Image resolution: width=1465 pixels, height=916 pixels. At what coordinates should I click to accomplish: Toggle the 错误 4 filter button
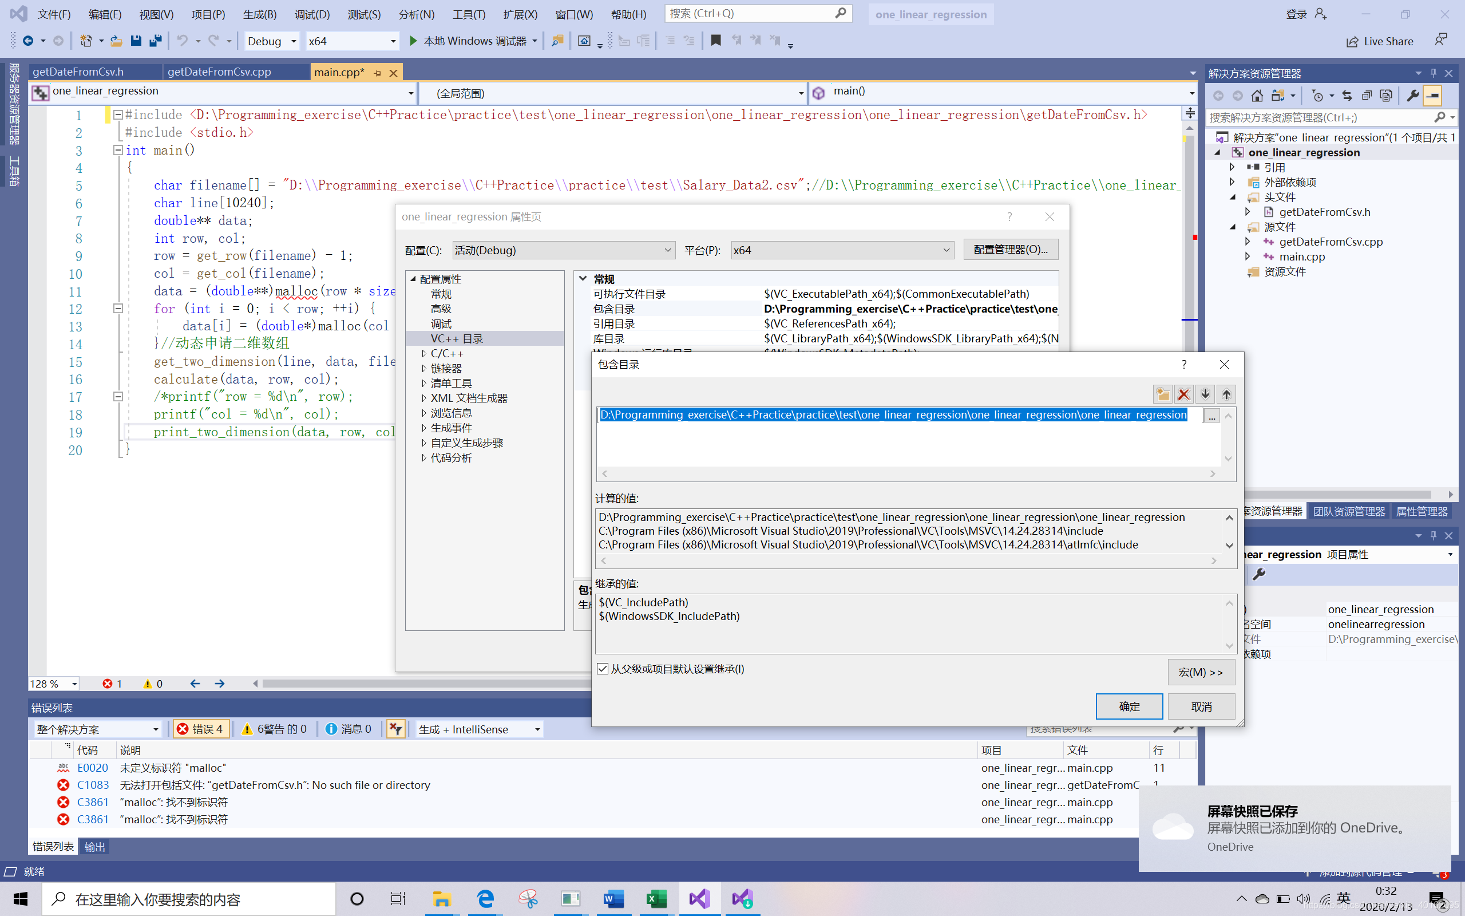pos(201,729)
